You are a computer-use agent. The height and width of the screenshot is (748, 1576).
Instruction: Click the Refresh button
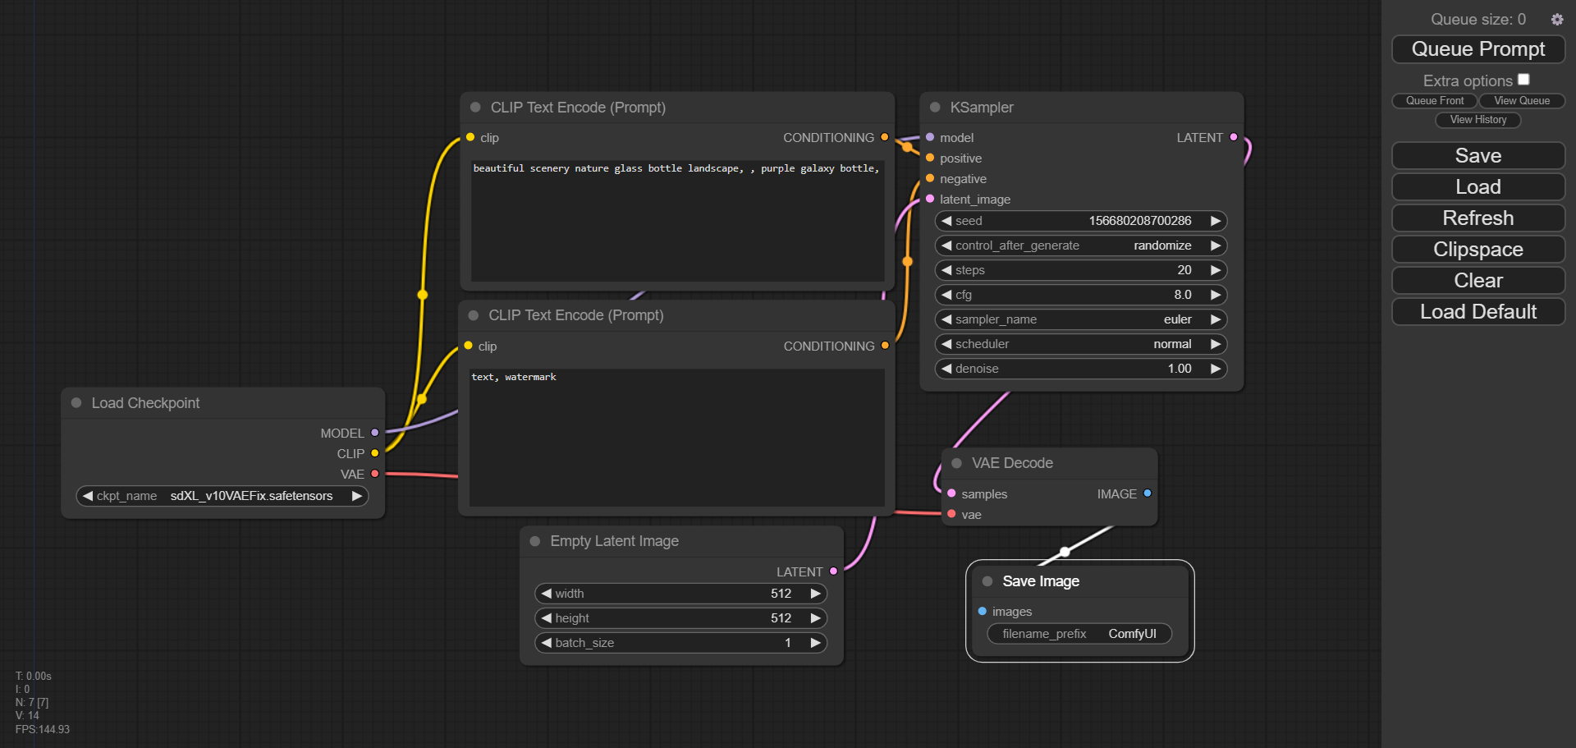click(x=1478, y=218)
